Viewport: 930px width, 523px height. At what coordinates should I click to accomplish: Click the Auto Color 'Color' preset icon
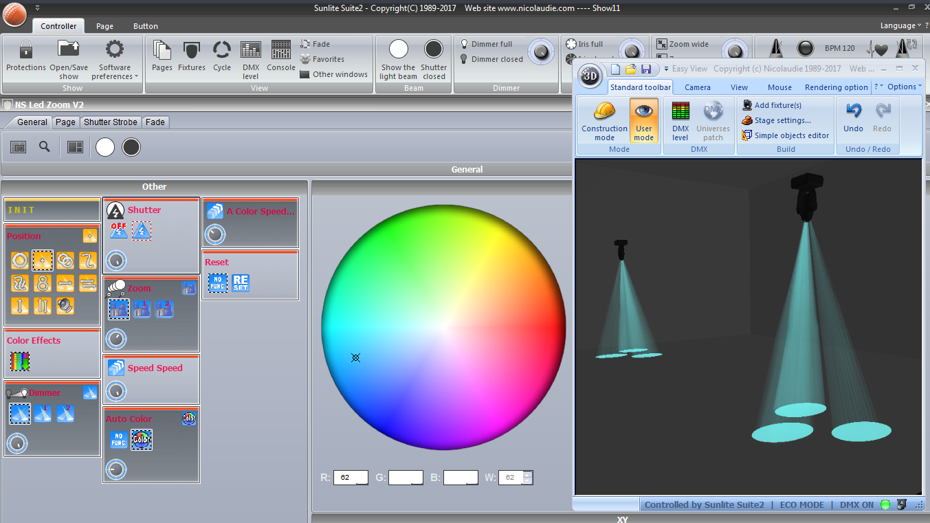142,440
